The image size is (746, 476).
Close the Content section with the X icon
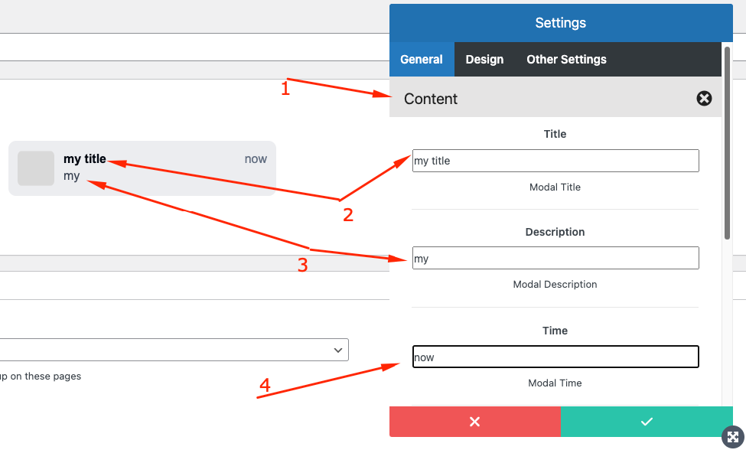point(704,99)
